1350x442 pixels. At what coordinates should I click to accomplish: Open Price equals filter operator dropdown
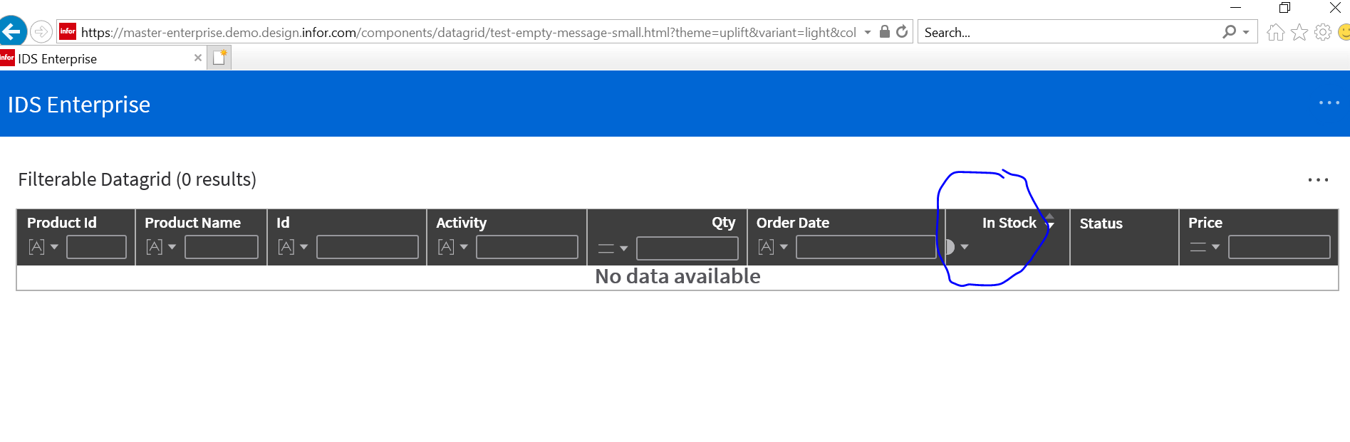[1205, 247]
